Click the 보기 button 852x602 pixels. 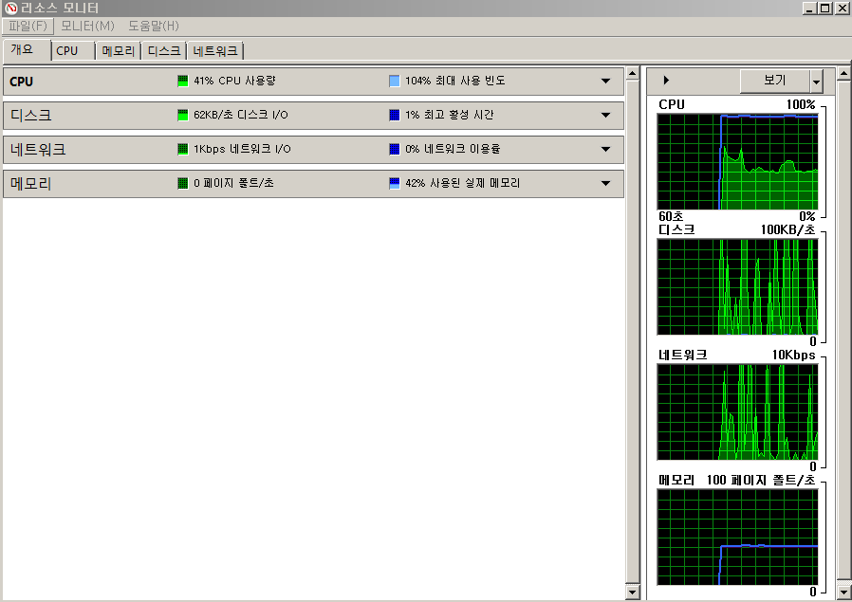[775, 81]
